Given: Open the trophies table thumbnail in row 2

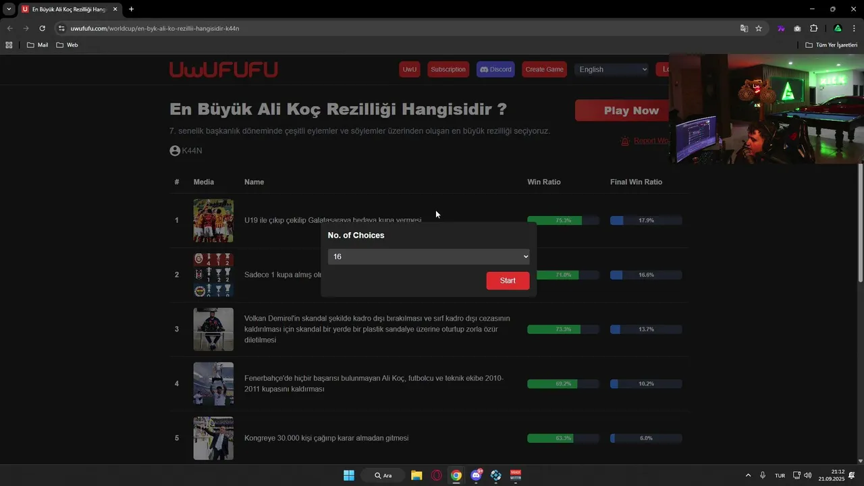Looking at the screenshot, I should (213, 275).
